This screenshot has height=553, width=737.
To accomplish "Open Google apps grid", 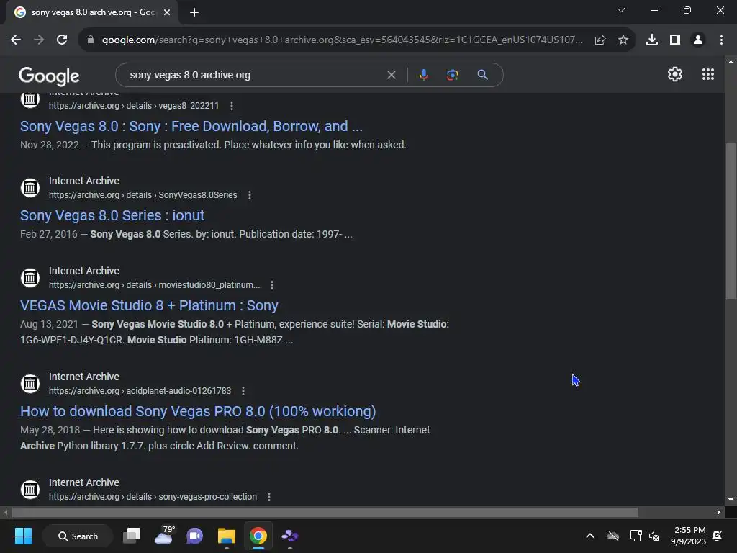I will point(708,74).
